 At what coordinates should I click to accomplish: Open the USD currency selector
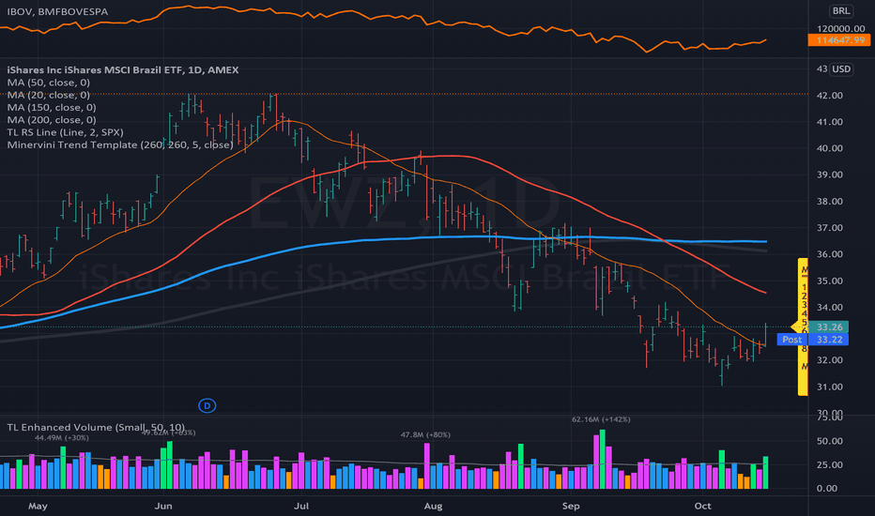[841, 69]
